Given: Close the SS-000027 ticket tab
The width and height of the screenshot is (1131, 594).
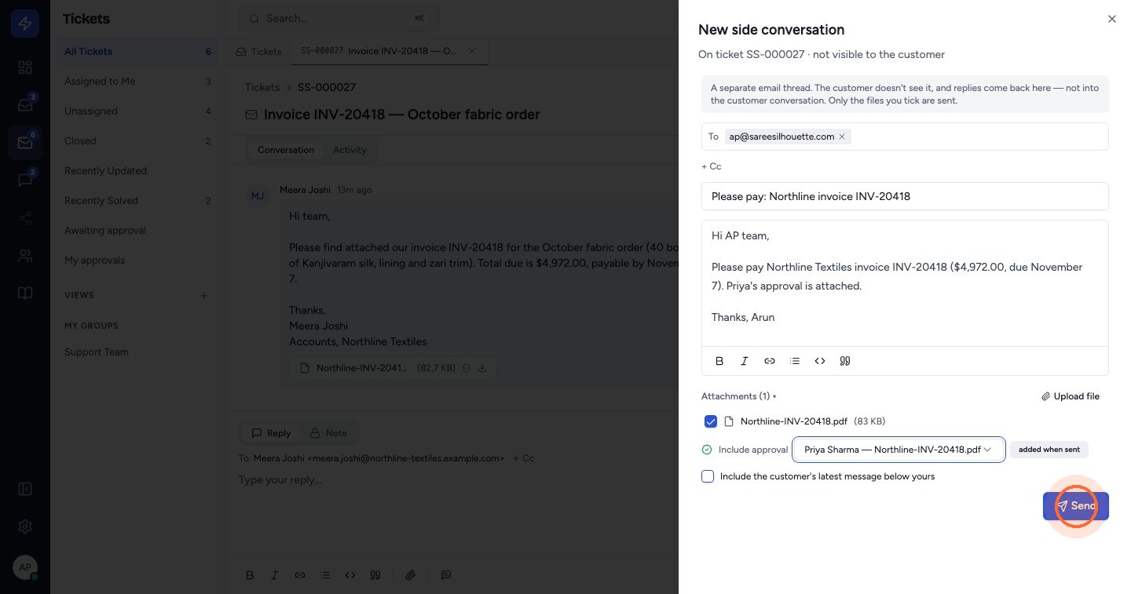Looking at the screenshot, I should (471, 51).
